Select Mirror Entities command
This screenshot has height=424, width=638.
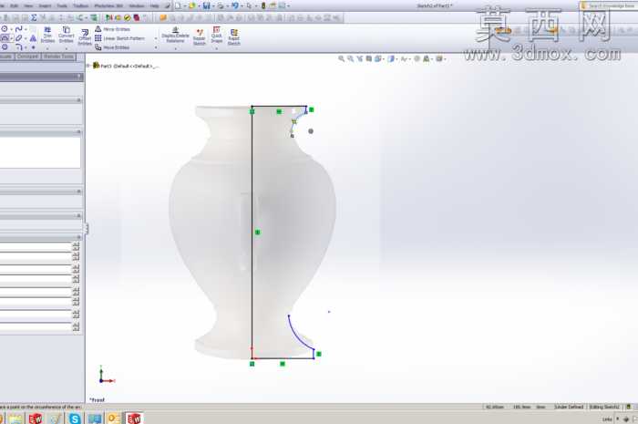[112, 29]
